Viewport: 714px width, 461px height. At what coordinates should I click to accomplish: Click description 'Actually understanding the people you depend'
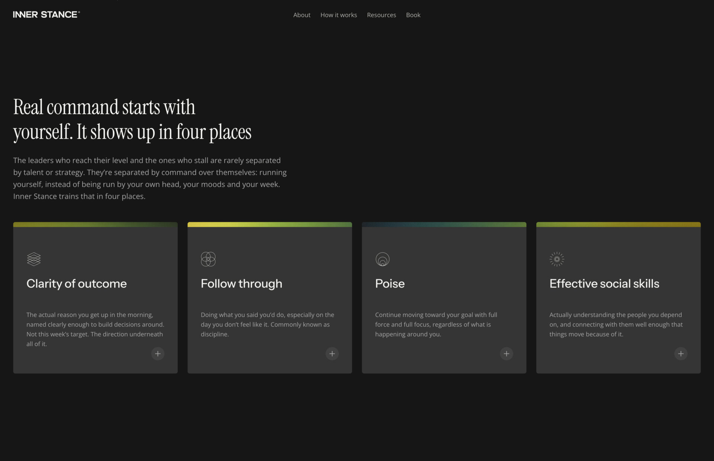pyautogui.click(x=616, y=324)
